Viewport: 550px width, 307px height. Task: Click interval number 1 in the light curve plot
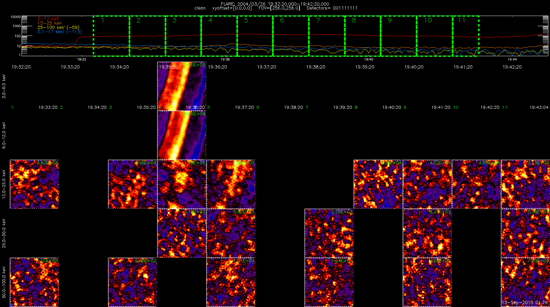point(102,21)
